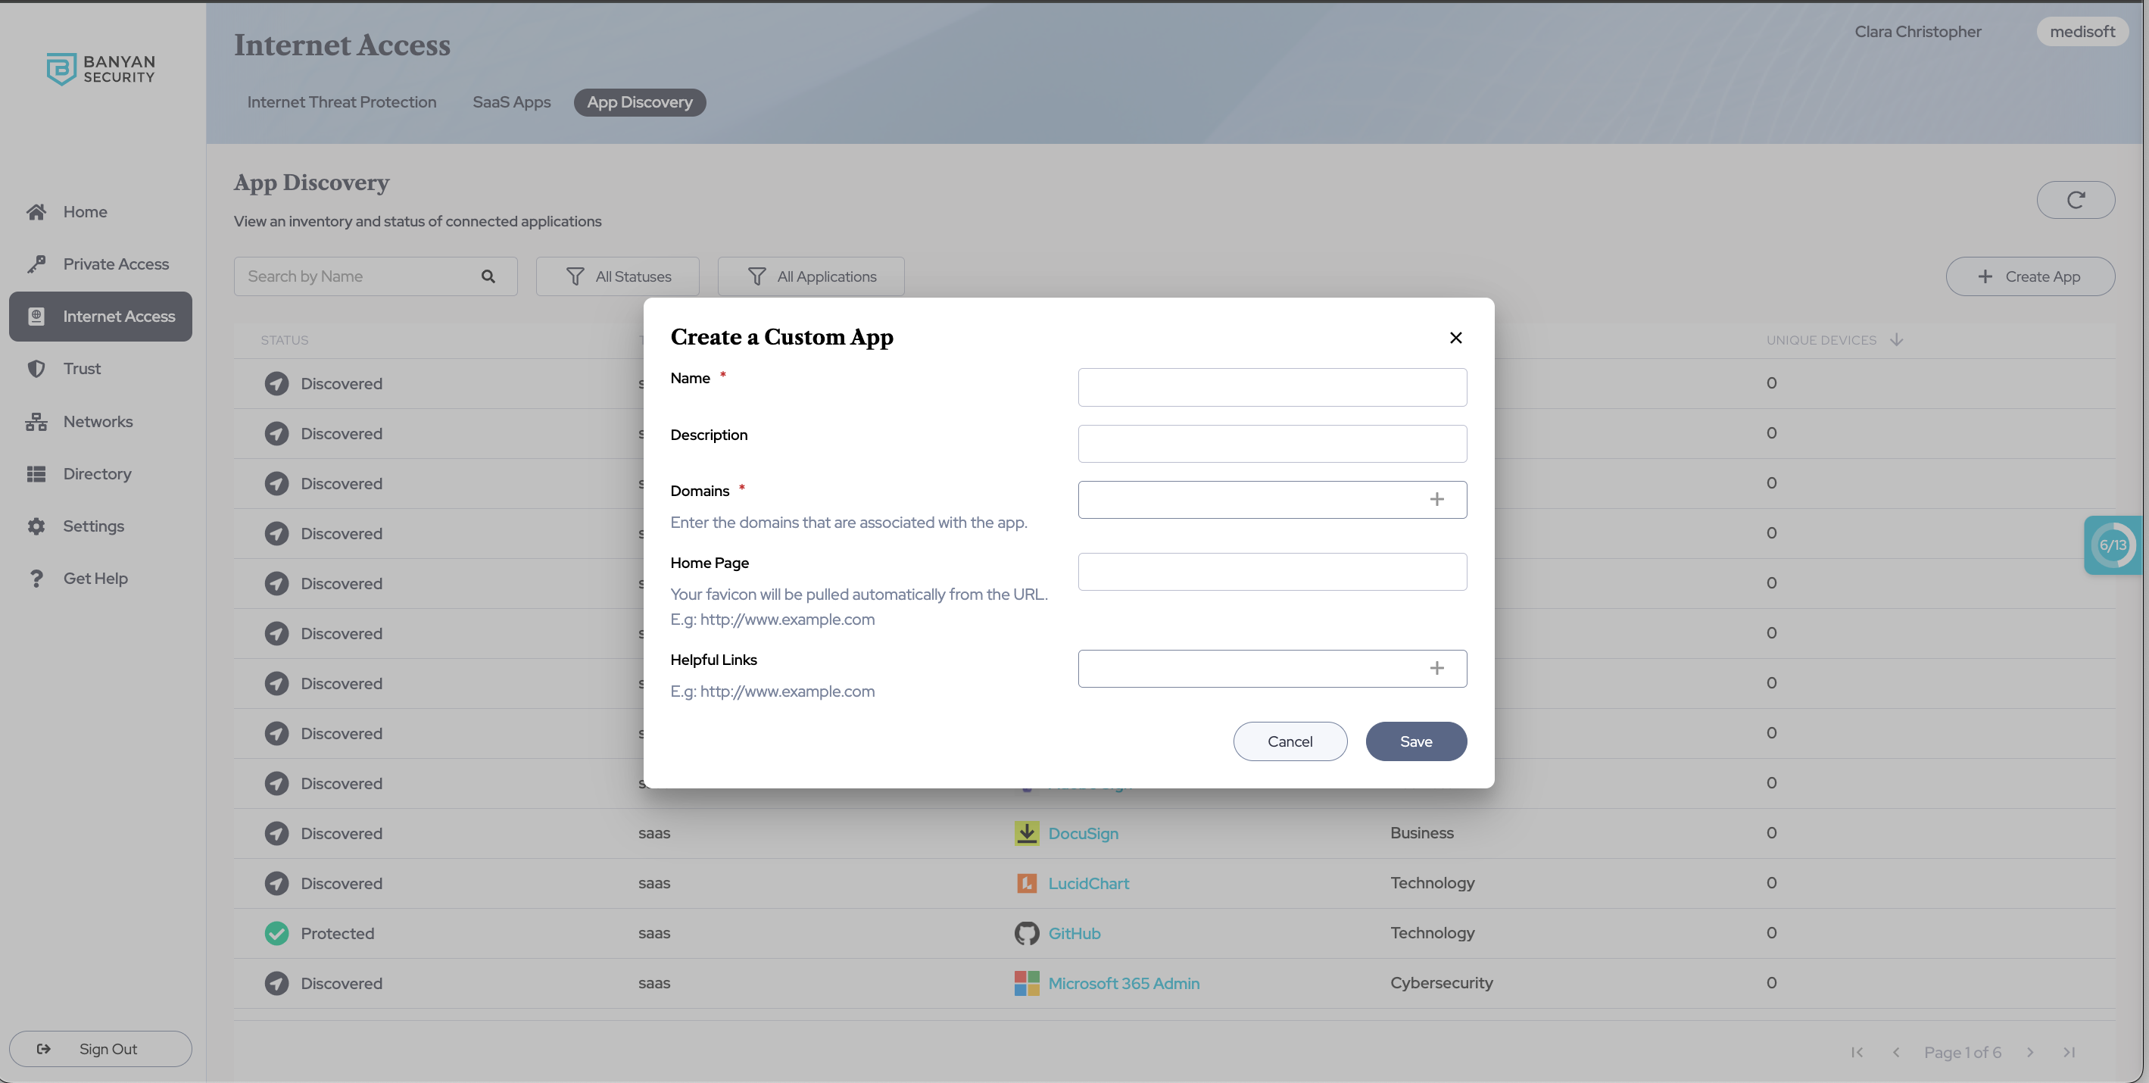Jump to last page arrow
The image size is (2149, 1083).
[x=2069, y=1052]
